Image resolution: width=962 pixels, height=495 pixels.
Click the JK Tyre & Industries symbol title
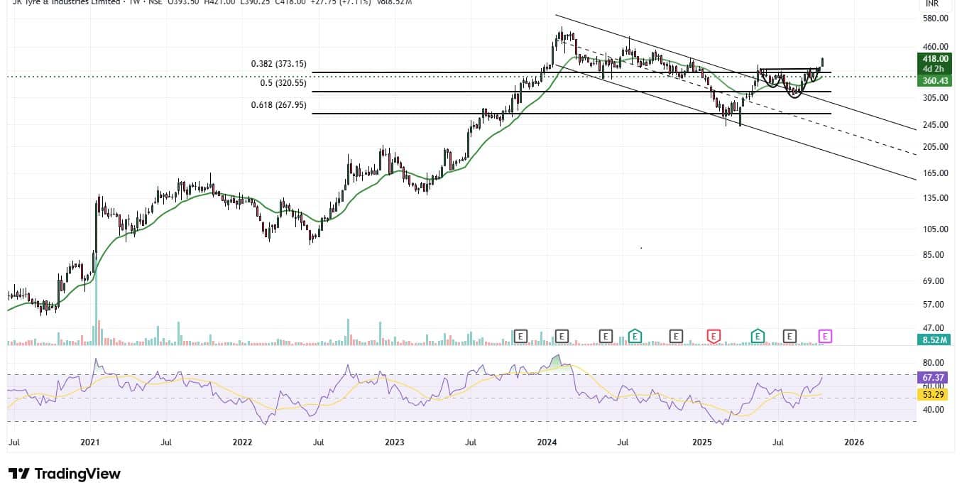pos(64,2)
